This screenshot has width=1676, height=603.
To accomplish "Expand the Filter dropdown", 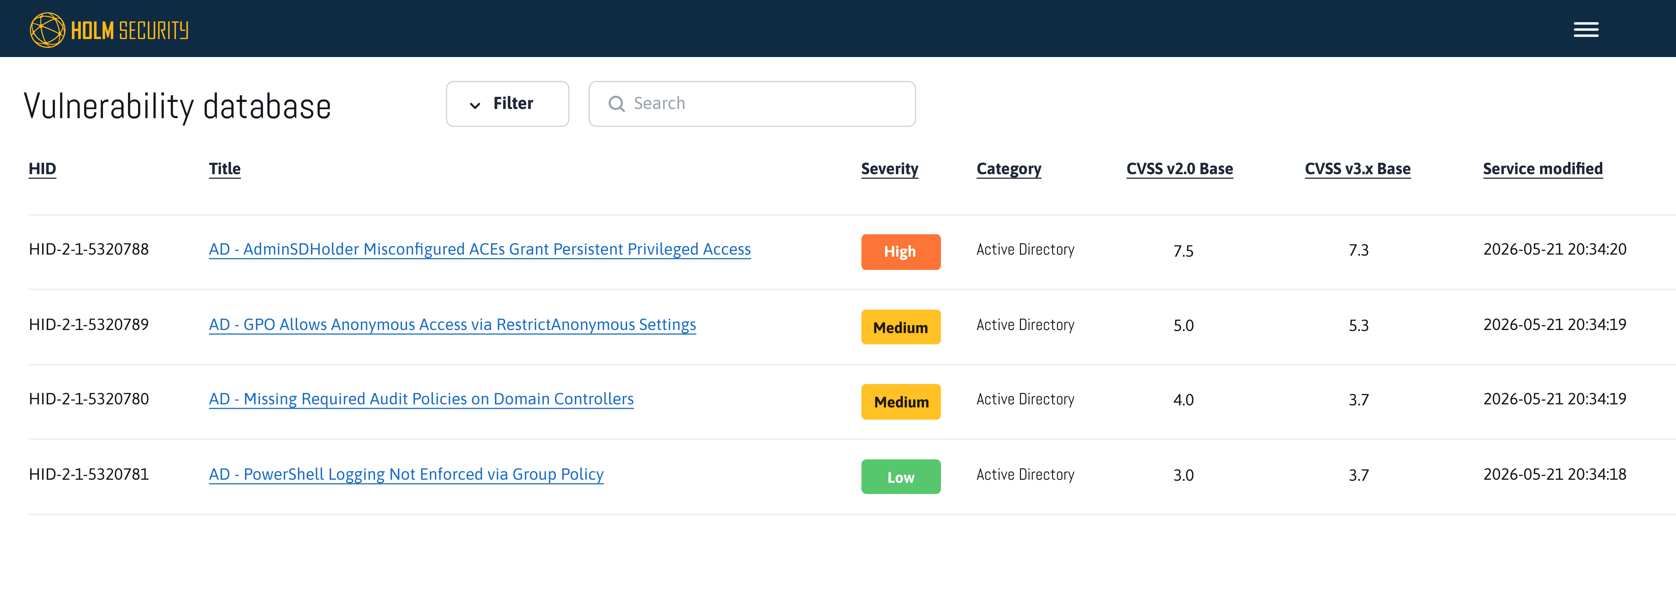I will click(x=507, y=104).
